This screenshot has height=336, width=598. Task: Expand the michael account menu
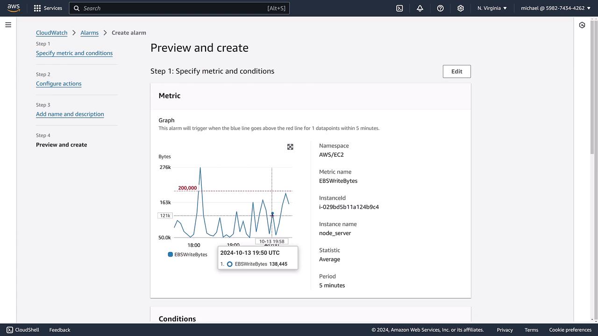[556, 8]
